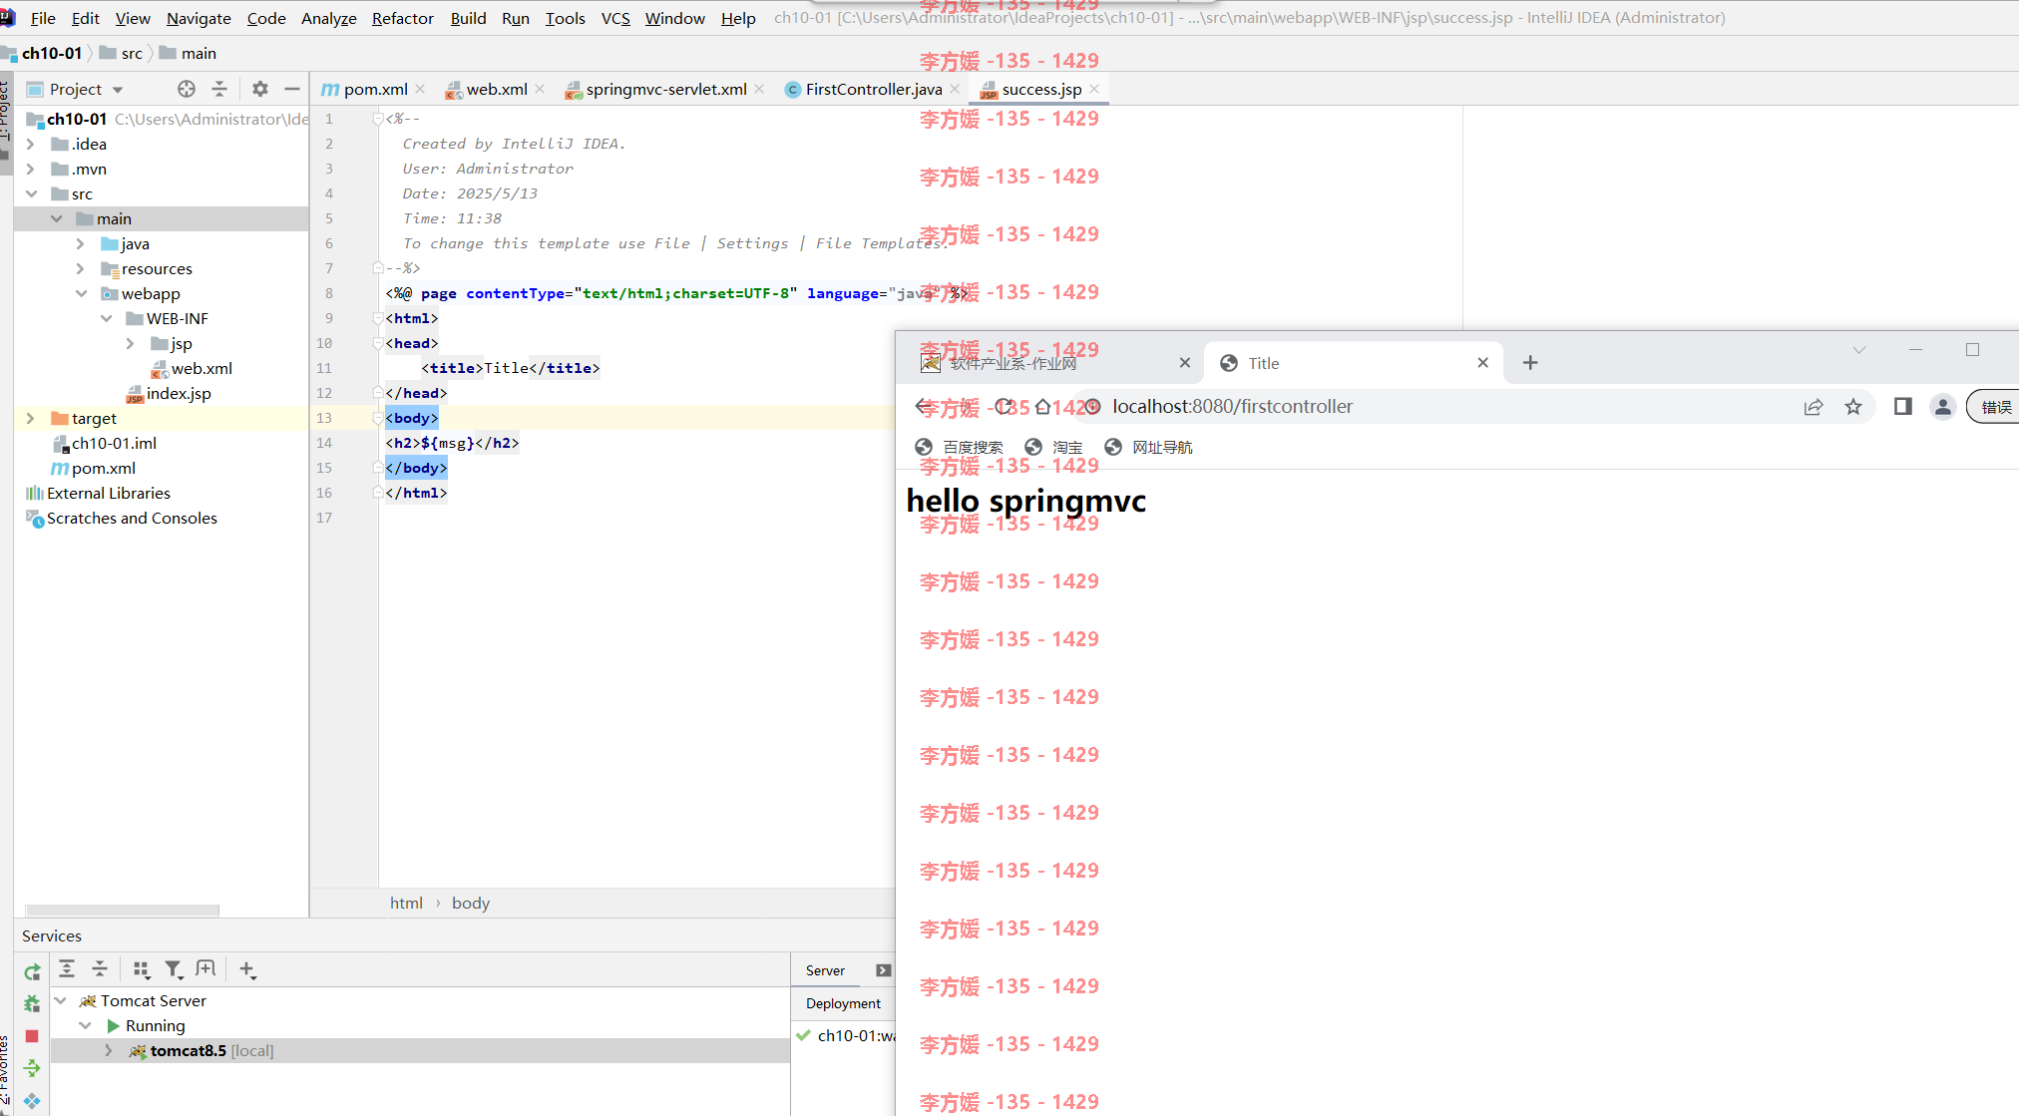
Task: Open the Open in New Tab icon in Services
Action: coord(205,968)
